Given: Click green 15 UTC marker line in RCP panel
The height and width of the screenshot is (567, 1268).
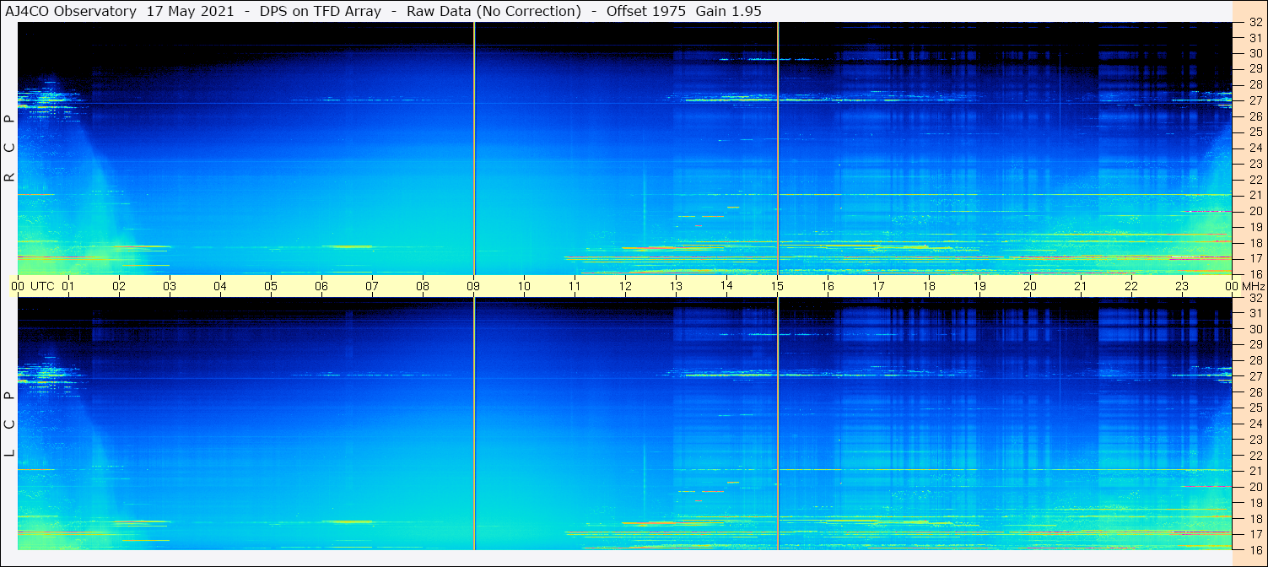Looking at the screenshot, I should (777, 148).
